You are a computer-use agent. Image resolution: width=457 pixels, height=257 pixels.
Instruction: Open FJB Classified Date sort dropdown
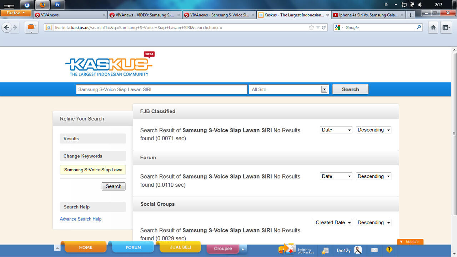tap(336, 130)
